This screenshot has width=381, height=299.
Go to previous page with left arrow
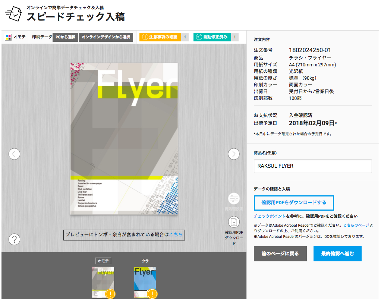click(14, 154)
